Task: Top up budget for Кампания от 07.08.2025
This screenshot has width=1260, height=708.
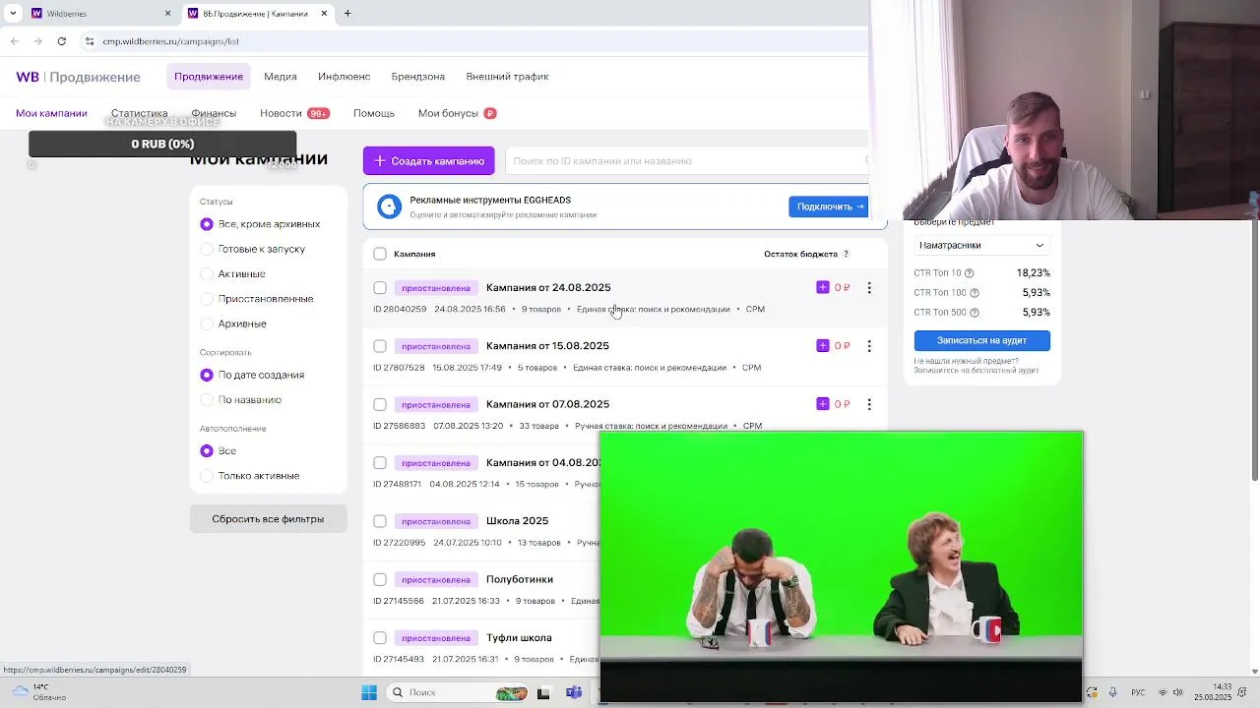Action: (823, 404)
